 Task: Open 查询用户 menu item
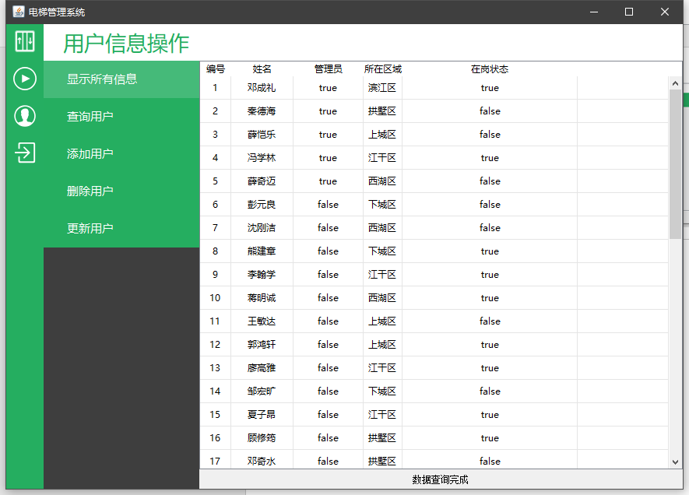pyautogui.click(x=121, y=117)
